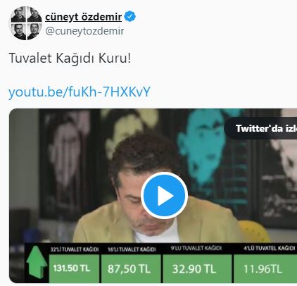
Task: Click the "16'lı Tuvalet Kağıdı" label
Action: [132, 249]
